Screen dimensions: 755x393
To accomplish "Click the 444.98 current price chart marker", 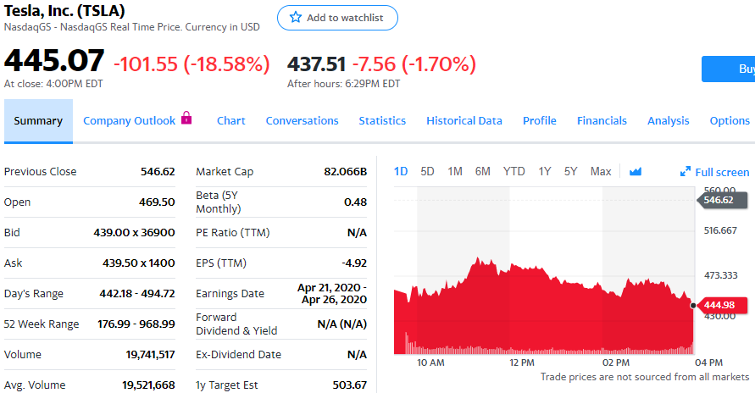I will [x=722, y=305].
